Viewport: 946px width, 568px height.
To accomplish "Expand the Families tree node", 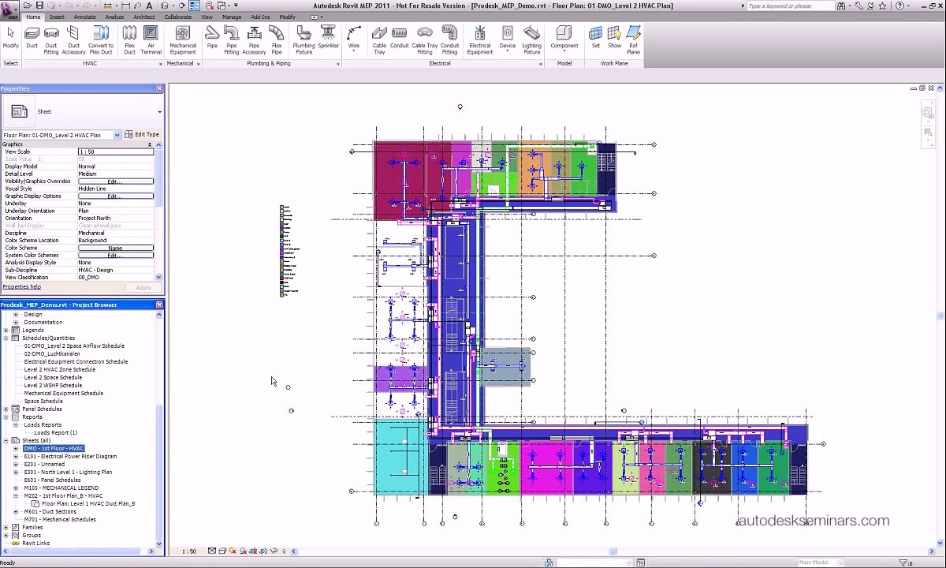I will point(6,527).
